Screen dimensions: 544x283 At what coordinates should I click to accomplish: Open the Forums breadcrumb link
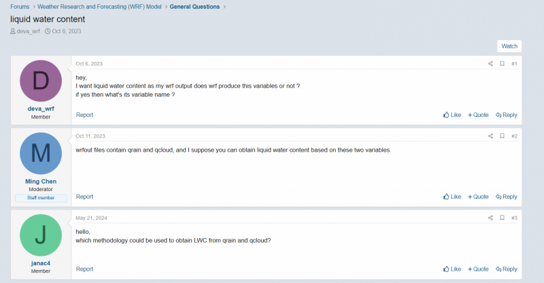coord(20,7)
